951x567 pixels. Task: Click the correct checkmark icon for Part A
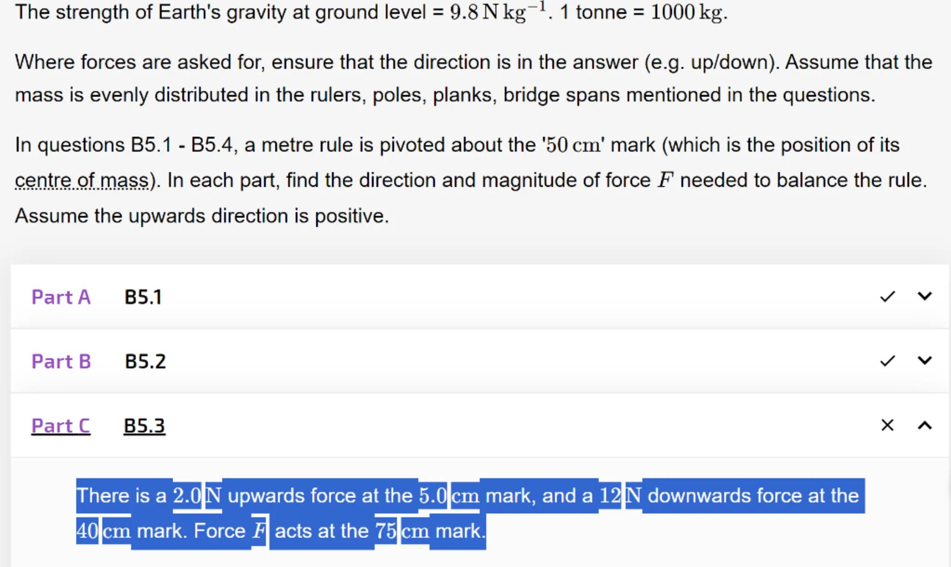[887, 297]
